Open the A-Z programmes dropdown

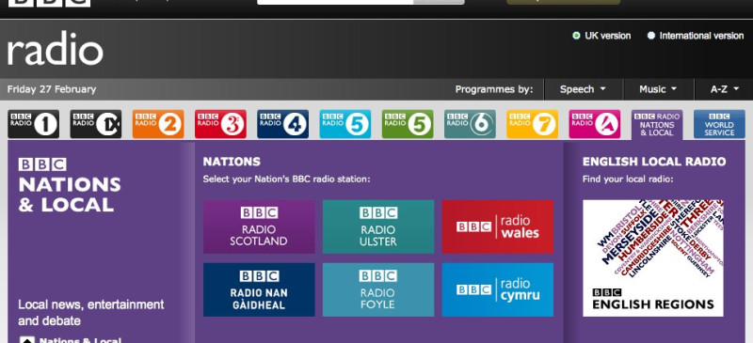724,89
